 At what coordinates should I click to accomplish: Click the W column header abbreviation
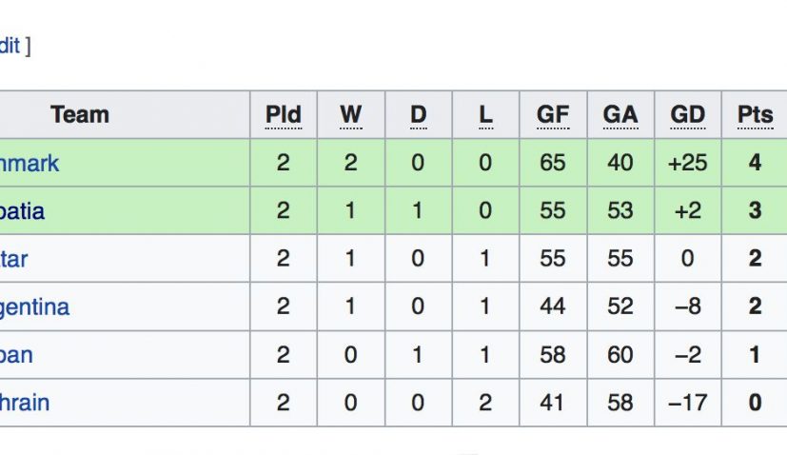tap(350, 115)
